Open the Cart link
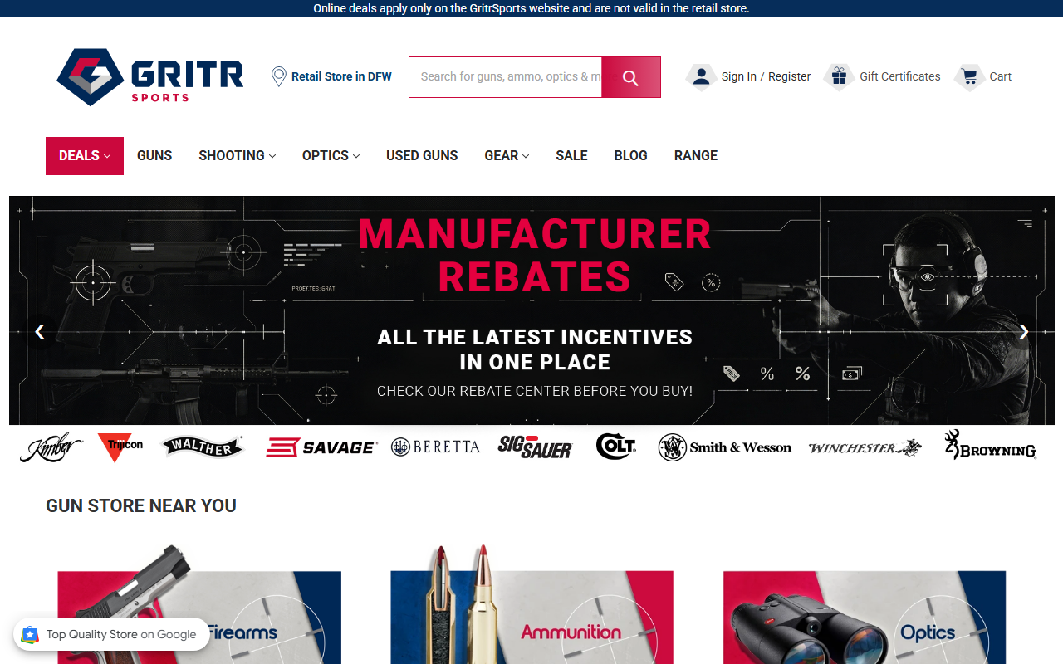This screenshot has height=664, width=1063. tap(1001, 76)
